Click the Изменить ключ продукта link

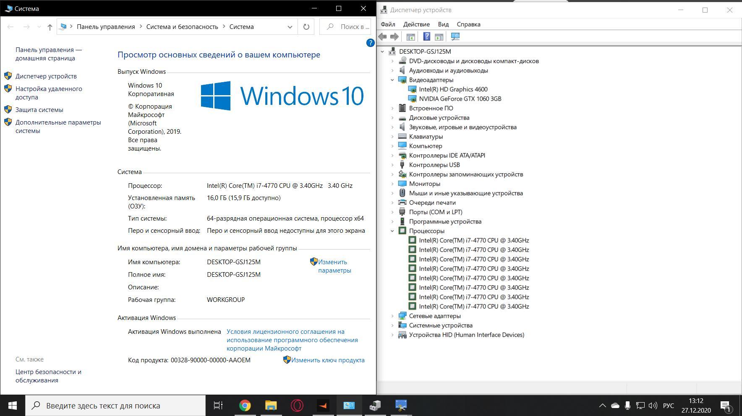tap(327, 360)
